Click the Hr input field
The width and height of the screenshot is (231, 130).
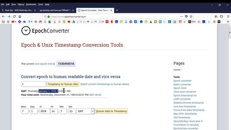54,111
